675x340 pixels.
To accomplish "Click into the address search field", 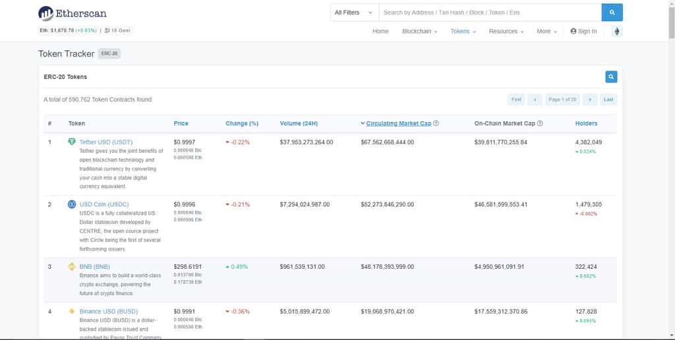I will pyautogui.click(x=490, y=13).
